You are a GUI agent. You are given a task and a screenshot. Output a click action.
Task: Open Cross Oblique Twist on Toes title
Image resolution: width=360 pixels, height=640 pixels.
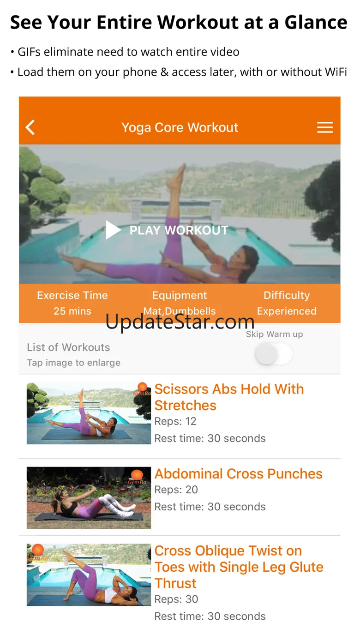tap(239, 567)
